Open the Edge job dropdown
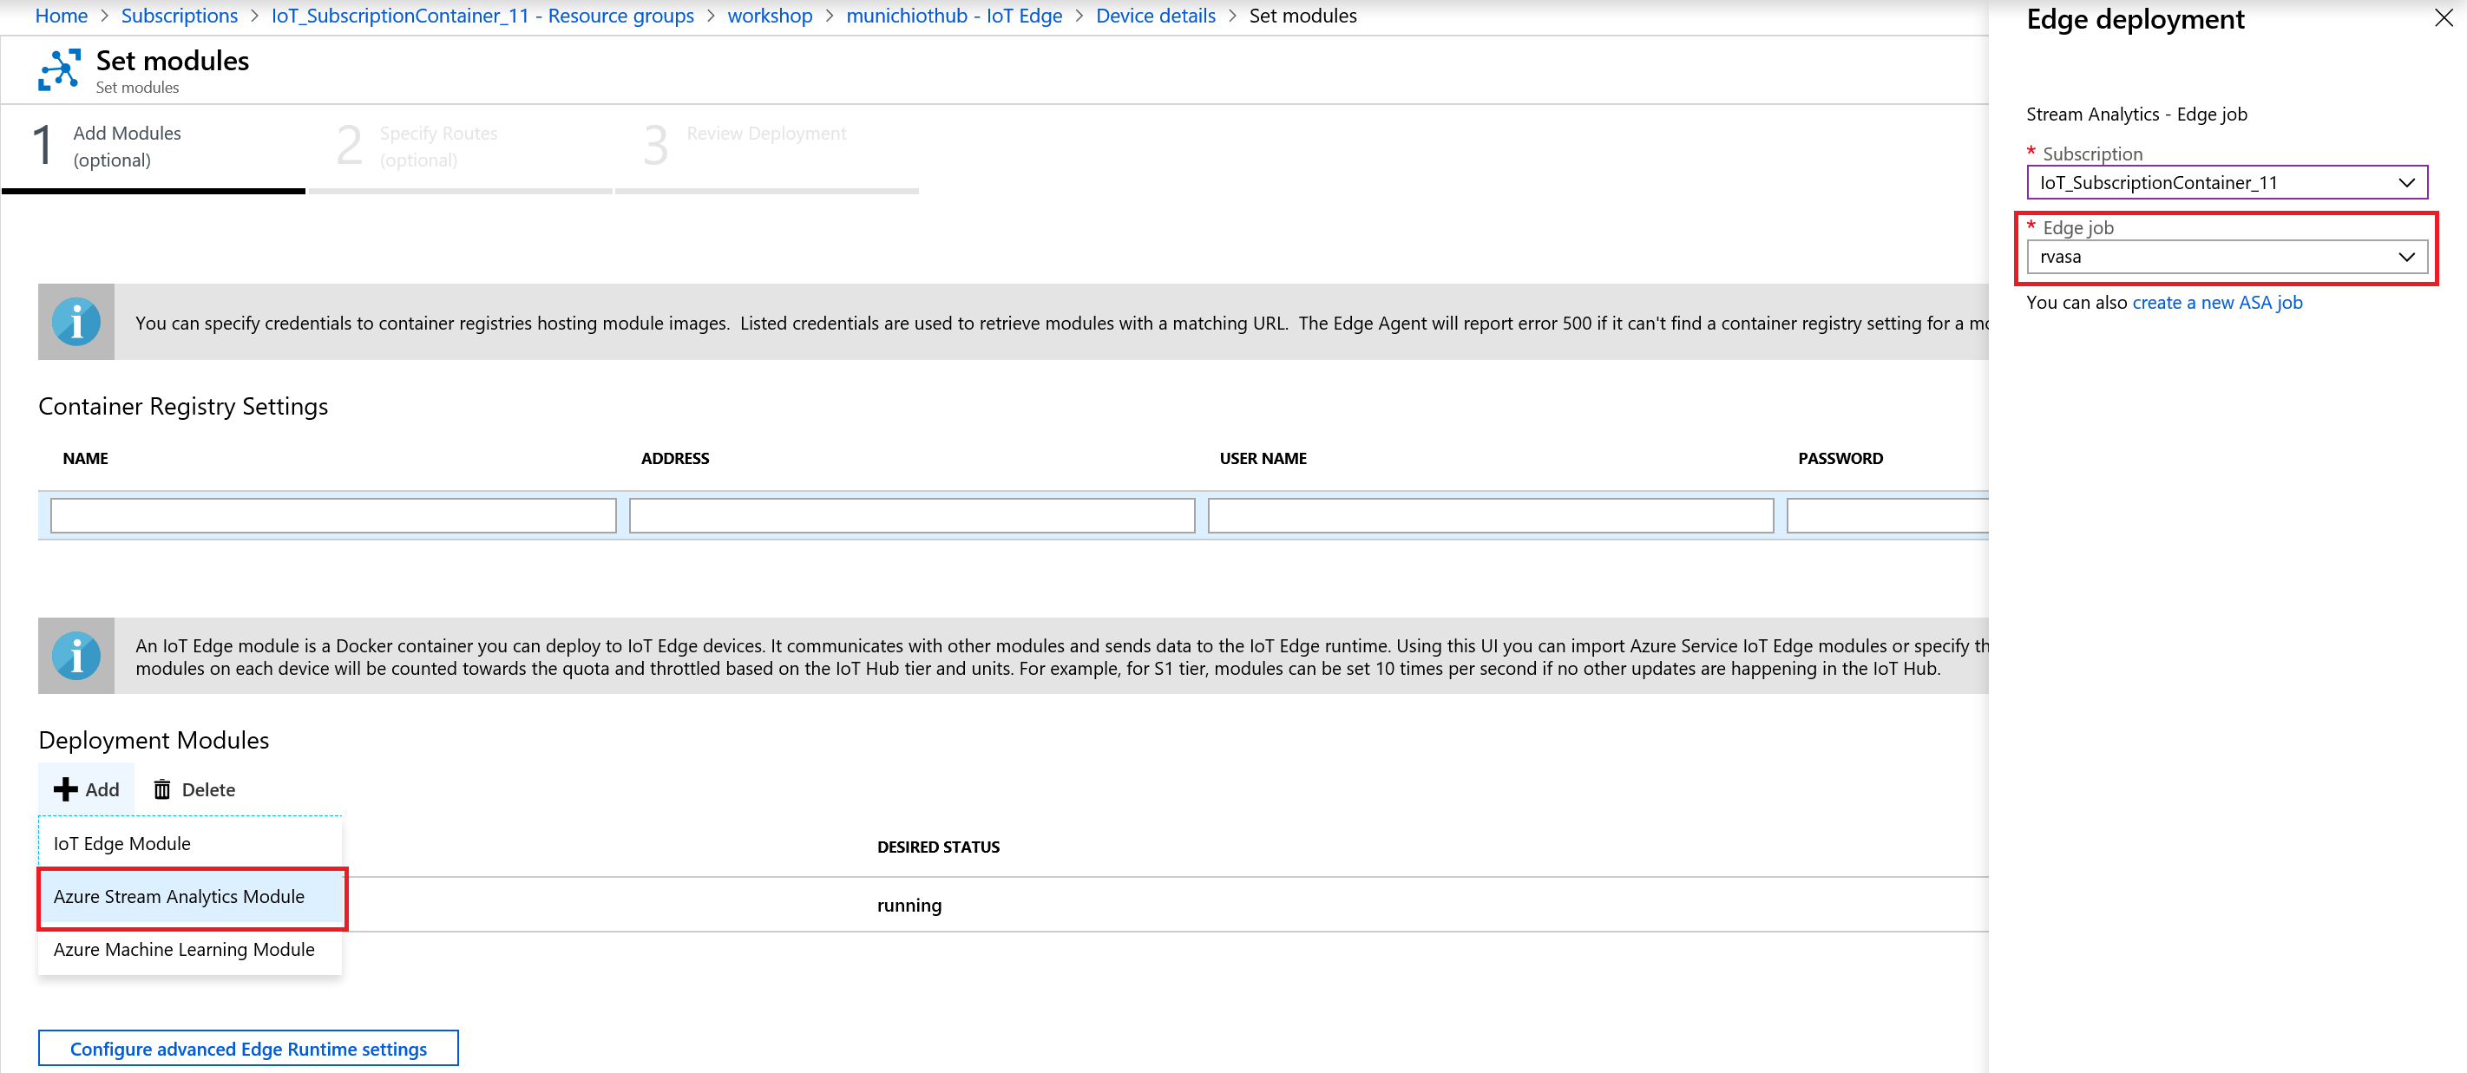2467x1073 pixels. pos(2226,258)
